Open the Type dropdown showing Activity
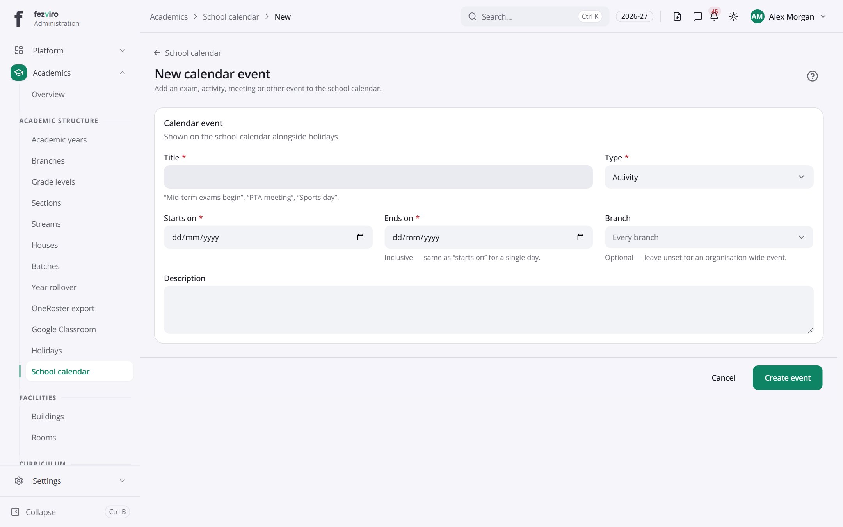 pos(709,177)
